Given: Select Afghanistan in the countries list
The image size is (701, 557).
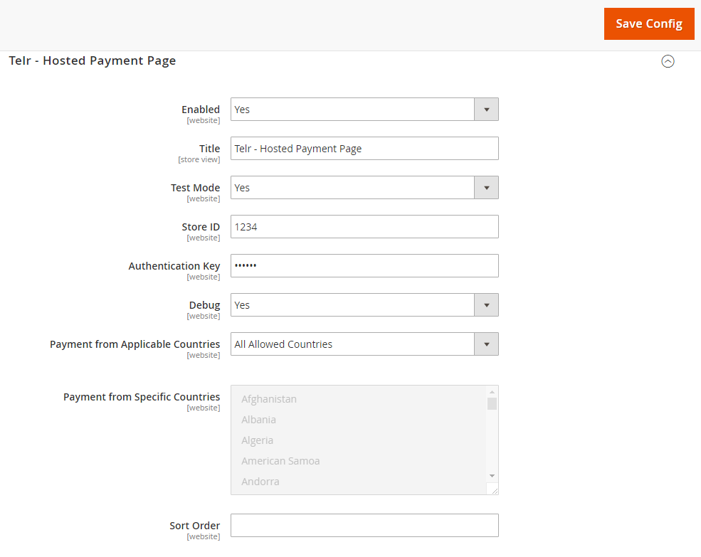Looking at the screenshot, I should [x=359, y=399].
